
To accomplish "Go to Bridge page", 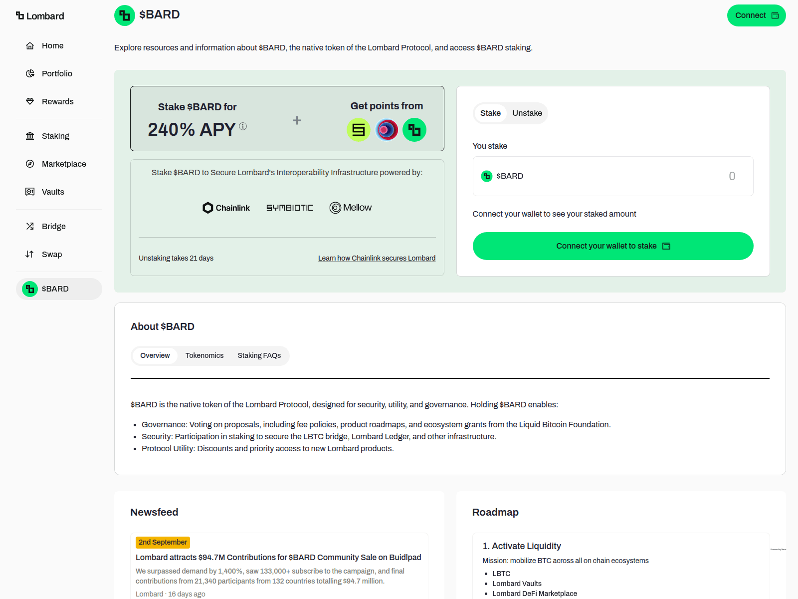I will [59, 226].
